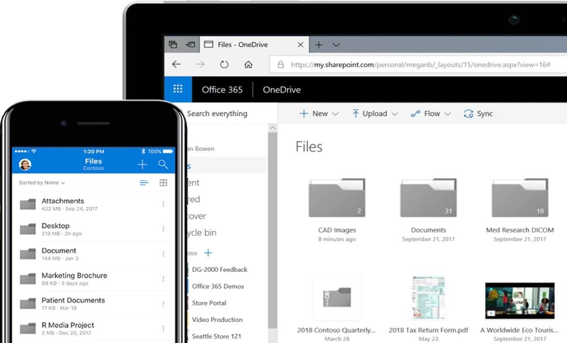Click the Sync button
Image resolution: width=567 pixels, height=343 pixels.
[478, 114]
